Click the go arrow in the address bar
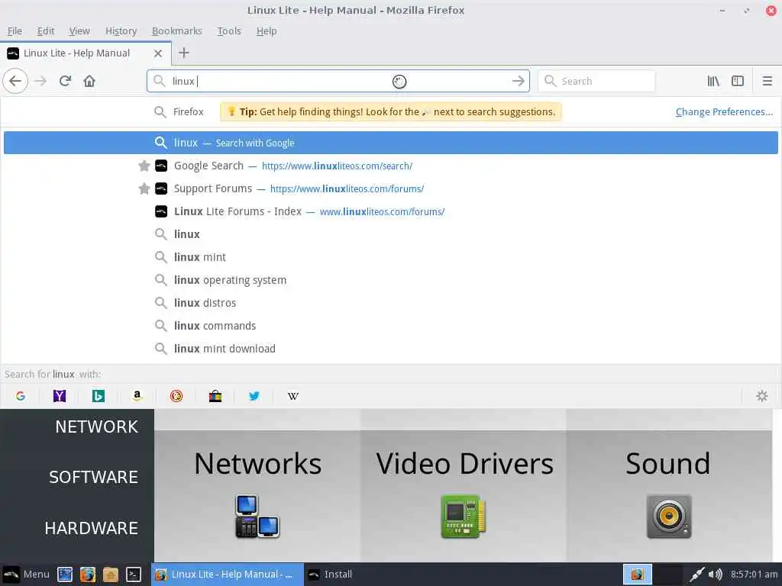The height and width of the screenshot is (586, 782). tap(519, 81)
